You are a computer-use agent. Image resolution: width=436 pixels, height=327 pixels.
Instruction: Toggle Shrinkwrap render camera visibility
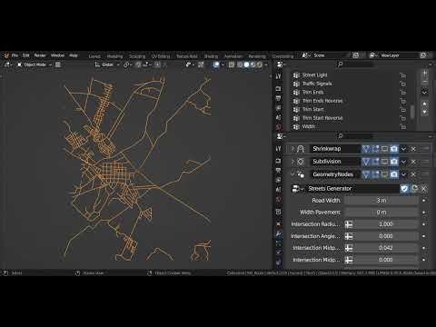pyautogui.click(x=394, y=149)
